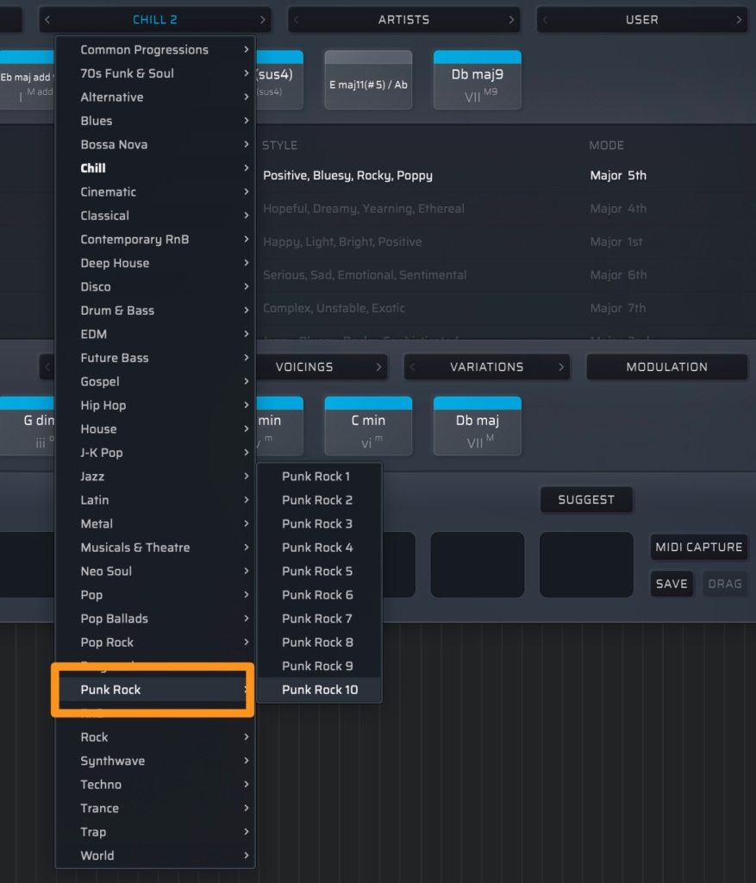Select the Hopeful, Dreamy, Yearning, Ethereal style row
Viewport: 756px width, 883px height.
pos(363,209)
